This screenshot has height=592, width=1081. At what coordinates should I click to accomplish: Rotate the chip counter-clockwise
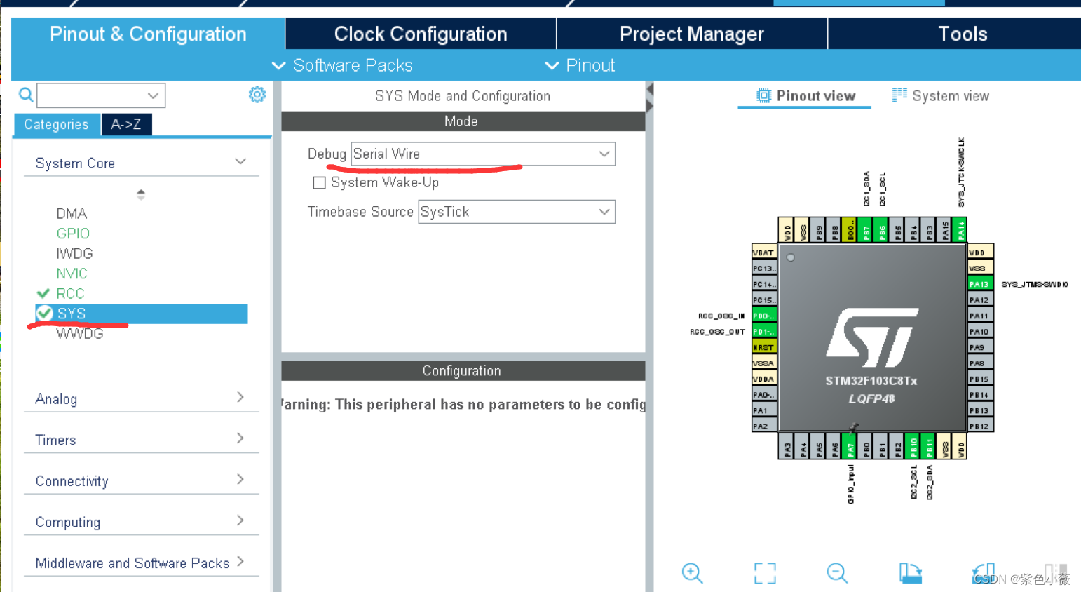[984, 573]
